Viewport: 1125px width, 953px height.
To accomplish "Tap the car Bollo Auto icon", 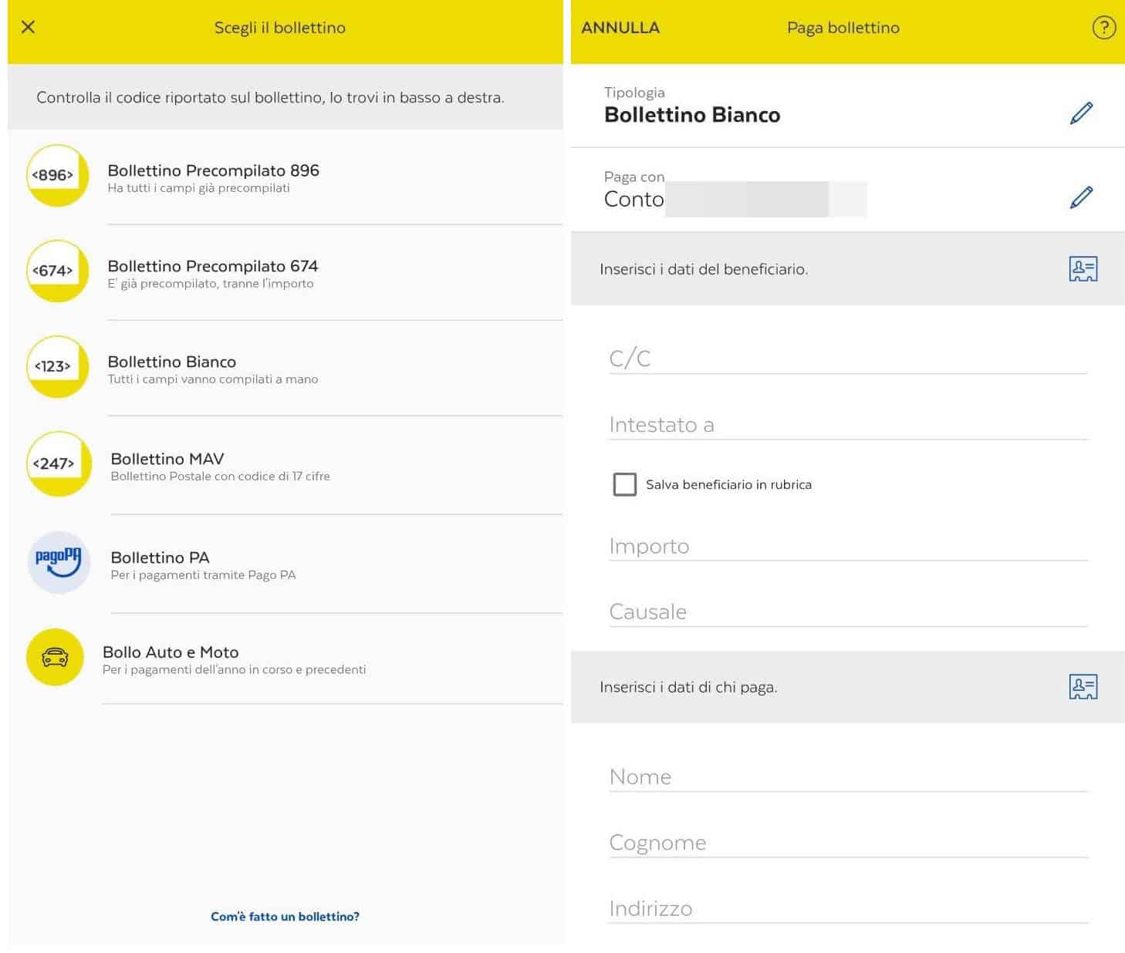I will 55,657.
